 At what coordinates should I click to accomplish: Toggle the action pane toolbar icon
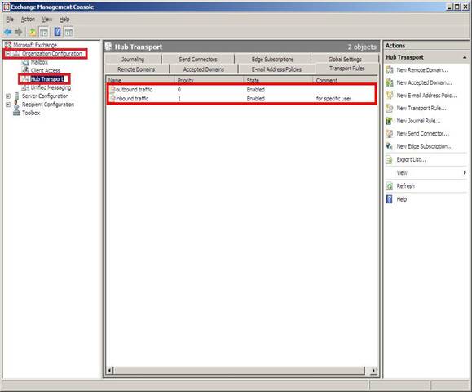pyautogui.click(x=68, y=32)
